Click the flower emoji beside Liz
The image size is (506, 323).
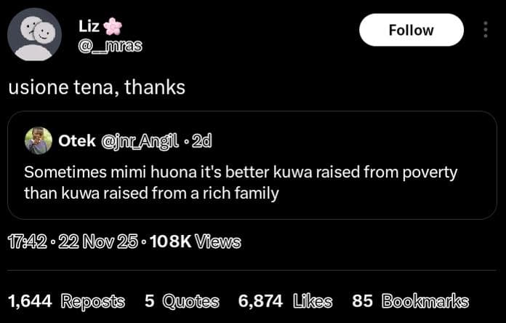112,27
